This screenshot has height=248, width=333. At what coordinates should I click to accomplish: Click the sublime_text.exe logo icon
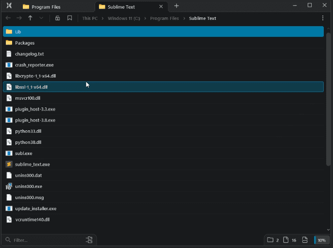pos(9,164)
